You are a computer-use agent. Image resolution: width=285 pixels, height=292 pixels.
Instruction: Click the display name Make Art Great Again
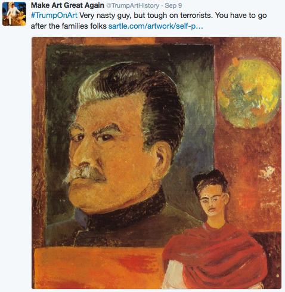67,5
